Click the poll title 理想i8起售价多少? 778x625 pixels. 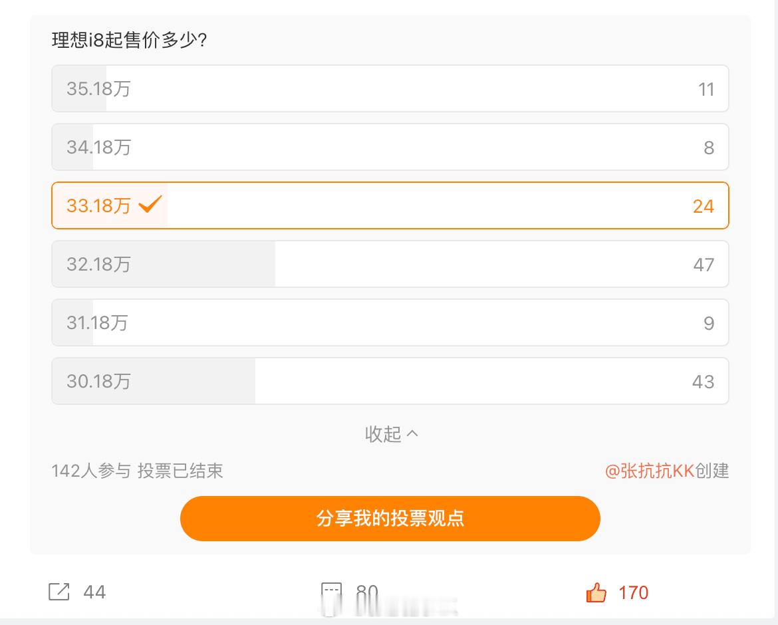pos(129,40)
